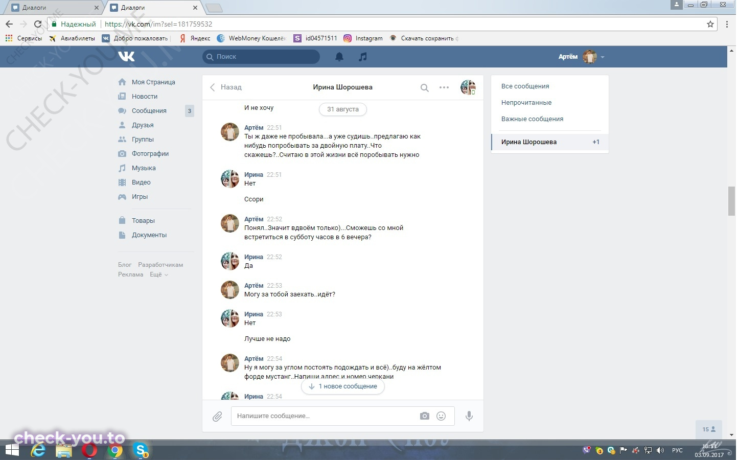Click the РУС language indicator
This screenshot has height=460, width=738.
(x=677, y=450)
